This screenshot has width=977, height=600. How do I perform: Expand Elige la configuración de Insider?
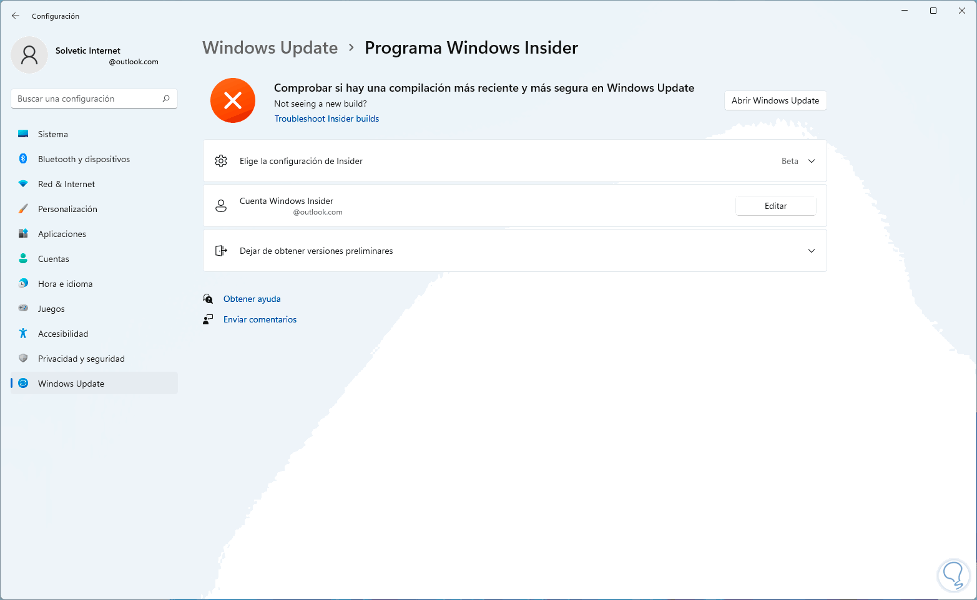pos(515,161)
